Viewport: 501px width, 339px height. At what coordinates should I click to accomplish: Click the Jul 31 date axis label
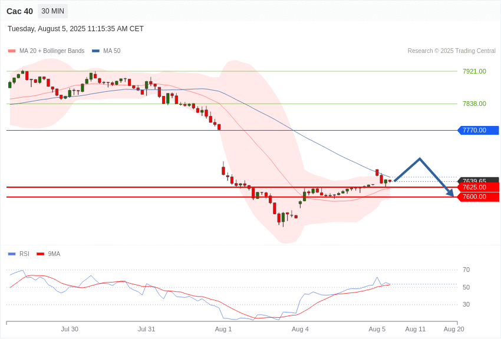pos(146,330)
